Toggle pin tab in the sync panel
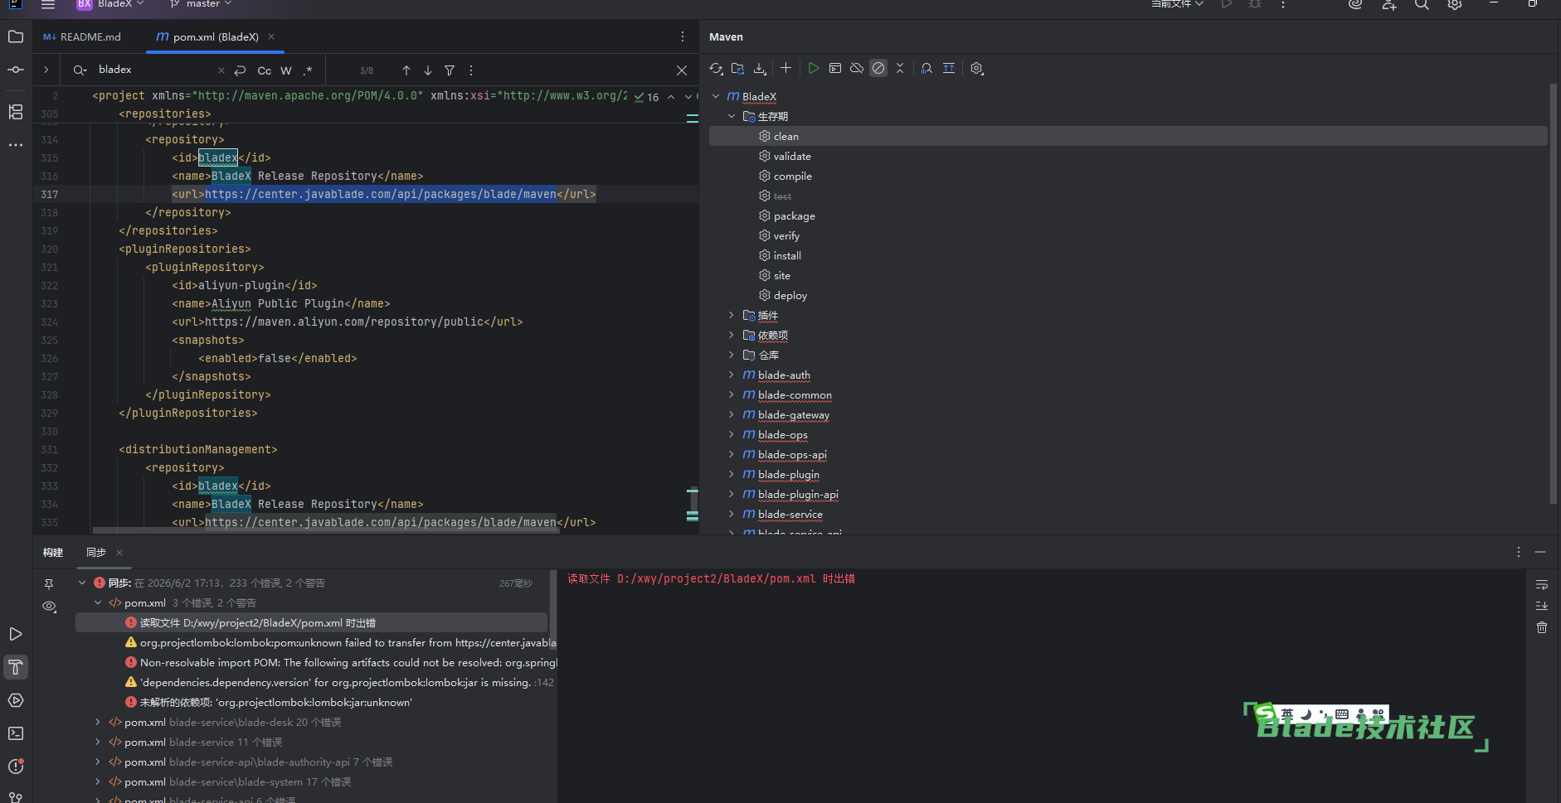Screen dimensions: 1561x803 (x=49, y=584)
